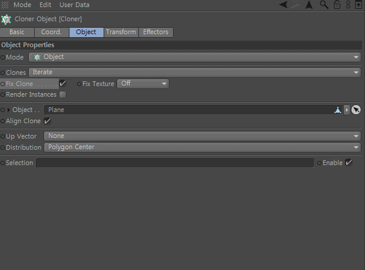Open the magnifier search icon
This screenshot has height=270, width=365.
[324, 5]
